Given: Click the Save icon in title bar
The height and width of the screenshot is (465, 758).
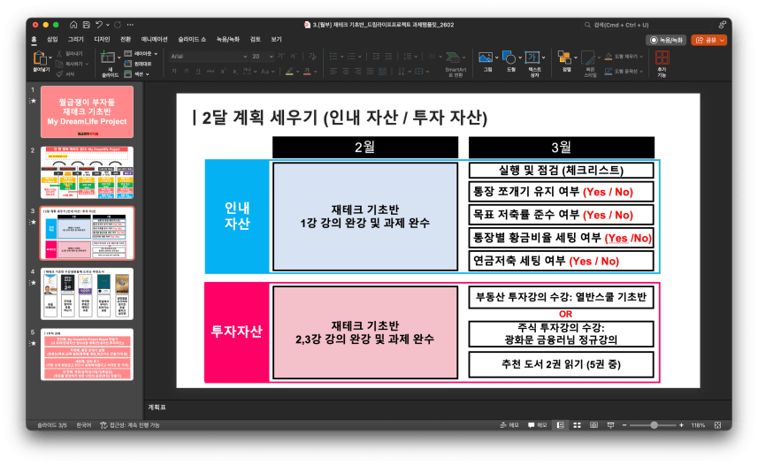Looking at the screenshot, I should 86,25.
